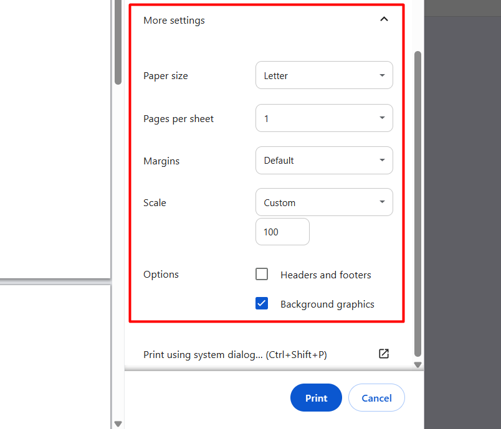Open the Scale dropdown set to Custom
Image resolution: width=501 pixels, height=429 pixels.
[324, 202]
